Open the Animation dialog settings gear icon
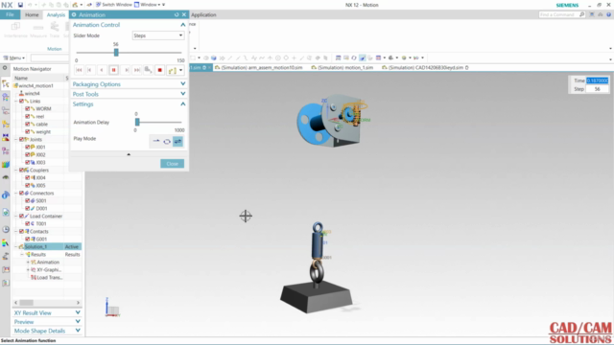 click(x=74, y=14)
